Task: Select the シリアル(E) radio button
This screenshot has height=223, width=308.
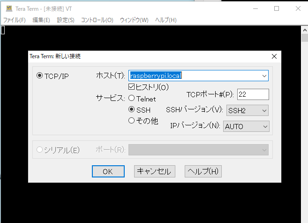Action: pos(39,150)
